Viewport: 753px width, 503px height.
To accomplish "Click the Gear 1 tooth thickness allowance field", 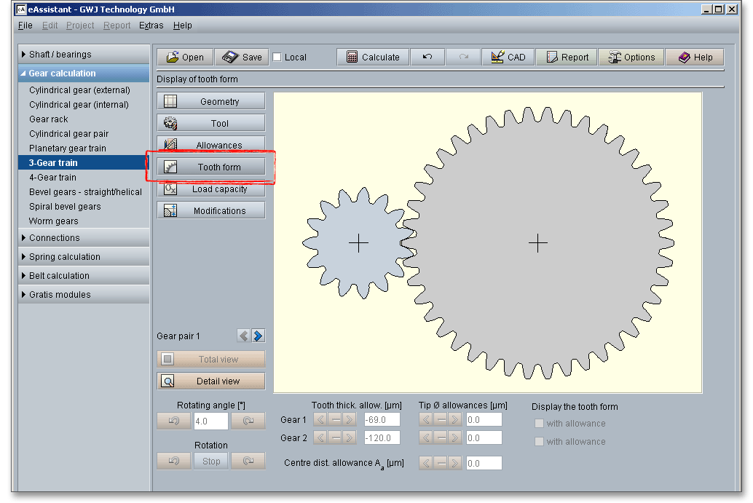I will pyautogui.click(x=382, y=420).
